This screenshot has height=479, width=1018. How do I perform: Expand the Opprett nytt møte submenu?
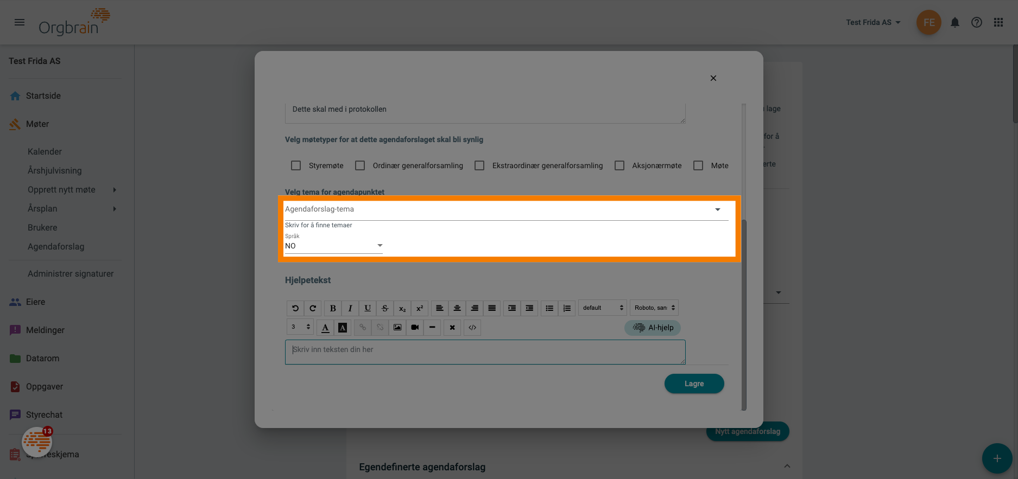click(x=115, y=189)
